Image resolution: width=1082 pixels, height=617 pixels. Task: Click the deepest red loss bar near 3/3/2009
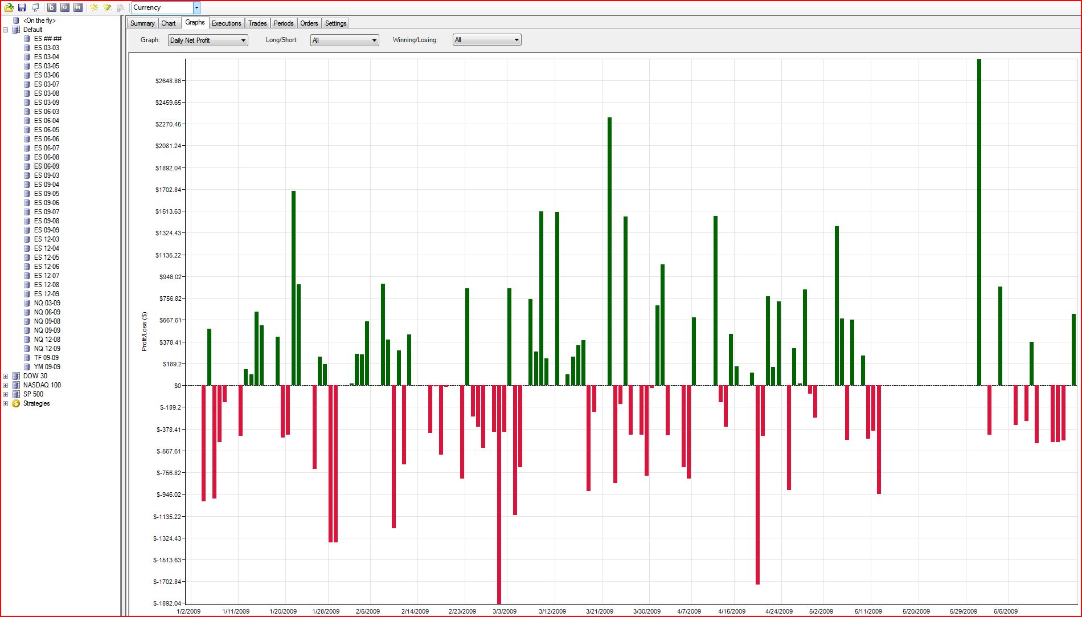click(499, 495)
